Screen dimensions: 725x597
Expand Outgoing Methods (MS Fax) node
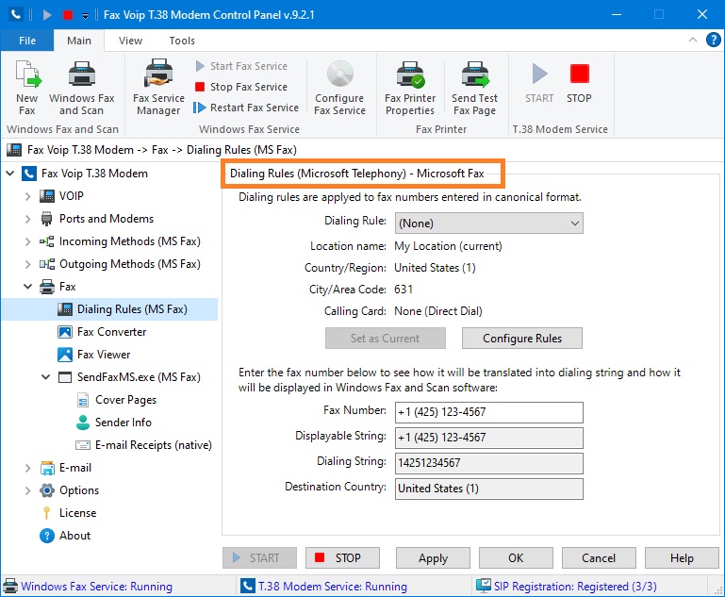[x=27, y=264]
